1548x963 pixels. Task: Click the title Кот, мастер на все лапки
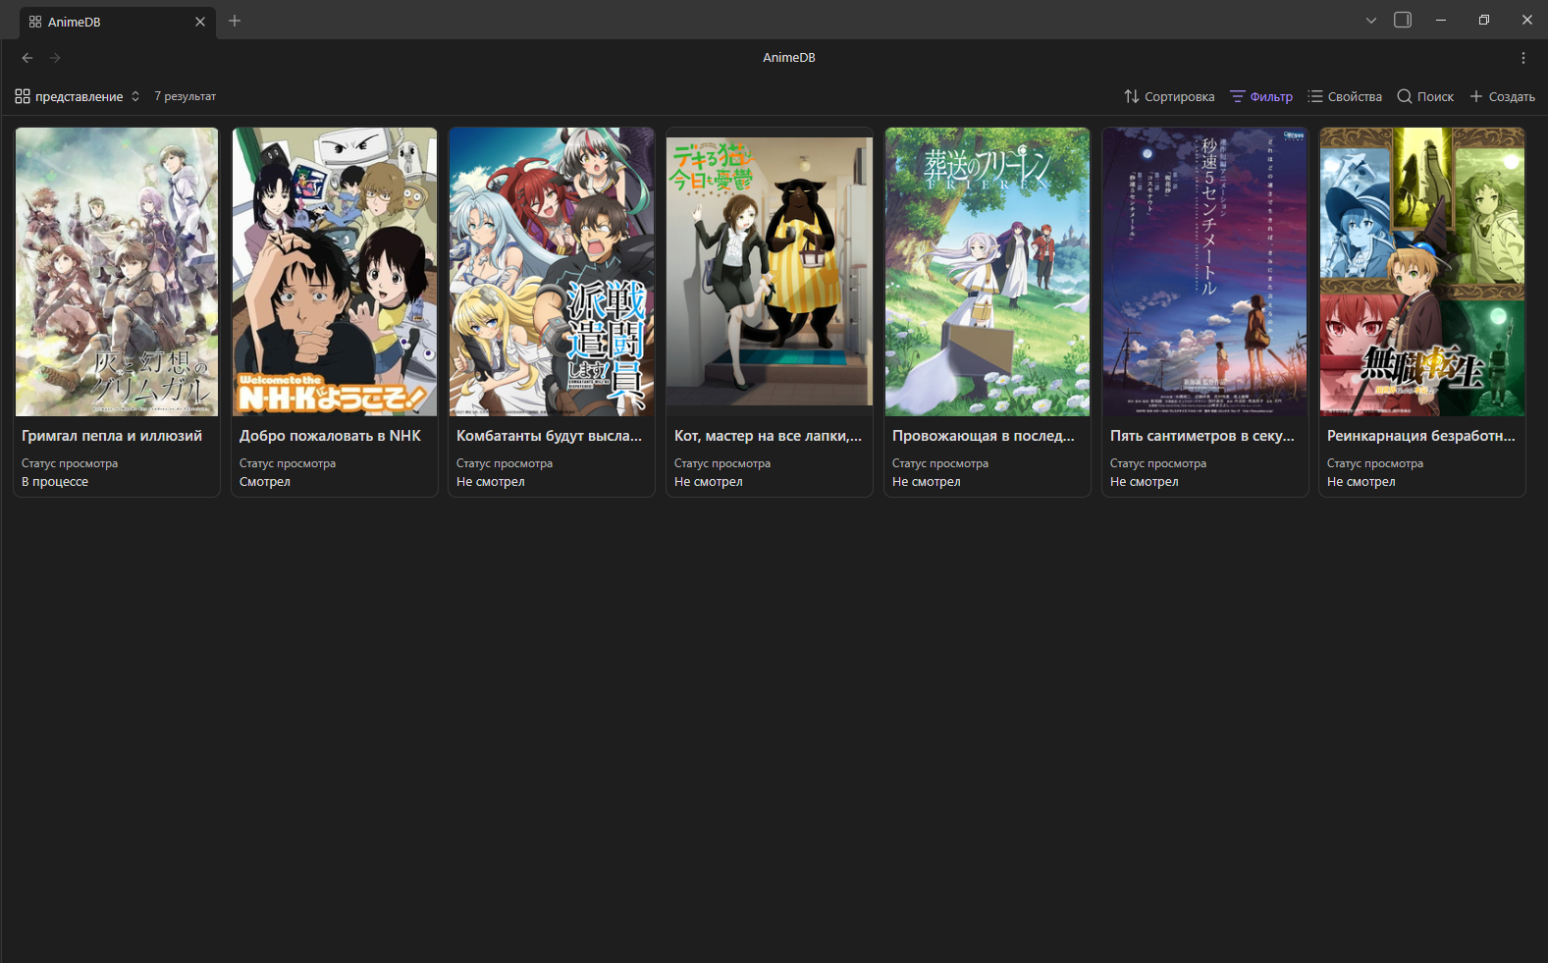pyautogui.click(x=769, y=436)
